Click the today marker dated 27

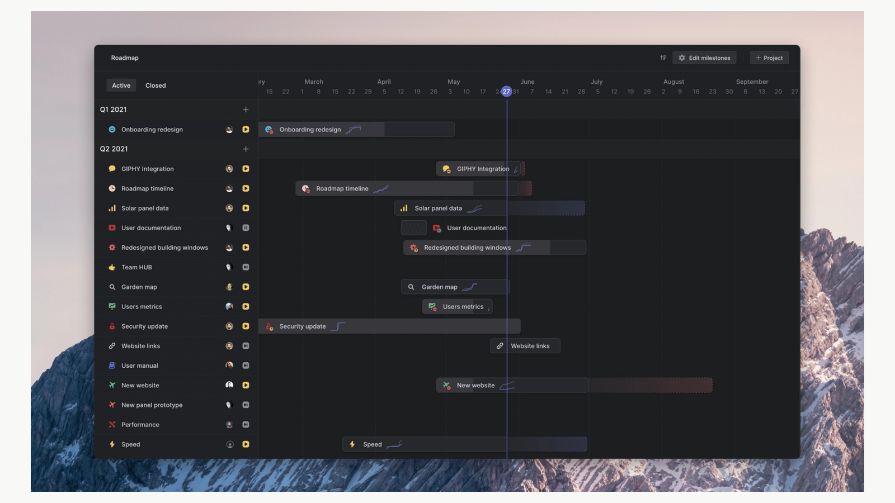coord(506,91)
